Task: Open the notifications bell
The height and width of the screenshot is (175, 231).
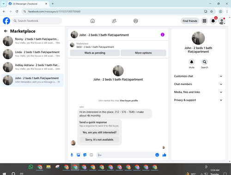Action: [213, 21]
